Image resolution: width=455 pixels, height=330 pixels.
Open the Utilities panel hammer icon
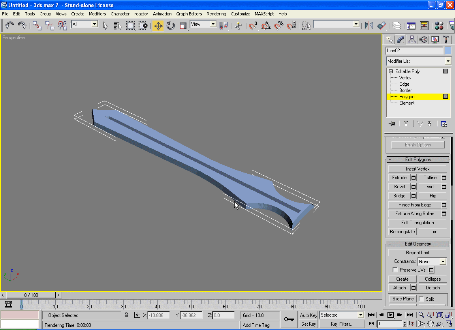click(446, 39)
